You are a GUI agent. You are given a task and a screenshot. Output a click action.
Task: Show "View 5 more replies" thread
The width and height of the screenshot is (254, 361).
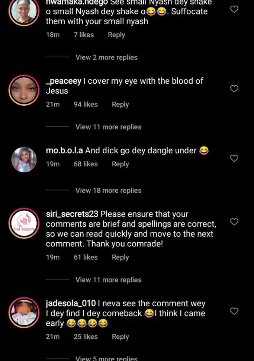click(106, 359)
